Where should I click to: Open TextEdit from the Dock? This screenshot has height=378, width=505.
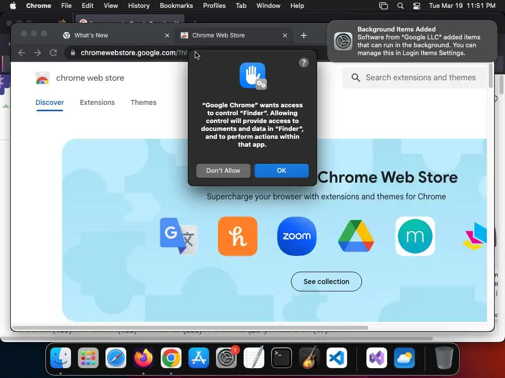[254, 358]
